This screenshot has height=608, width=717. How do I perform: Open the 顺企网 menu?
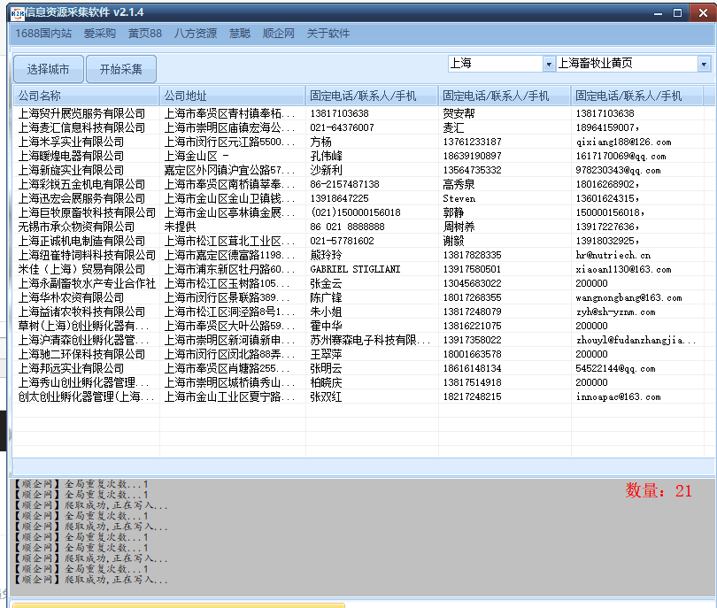pos(279,34)
